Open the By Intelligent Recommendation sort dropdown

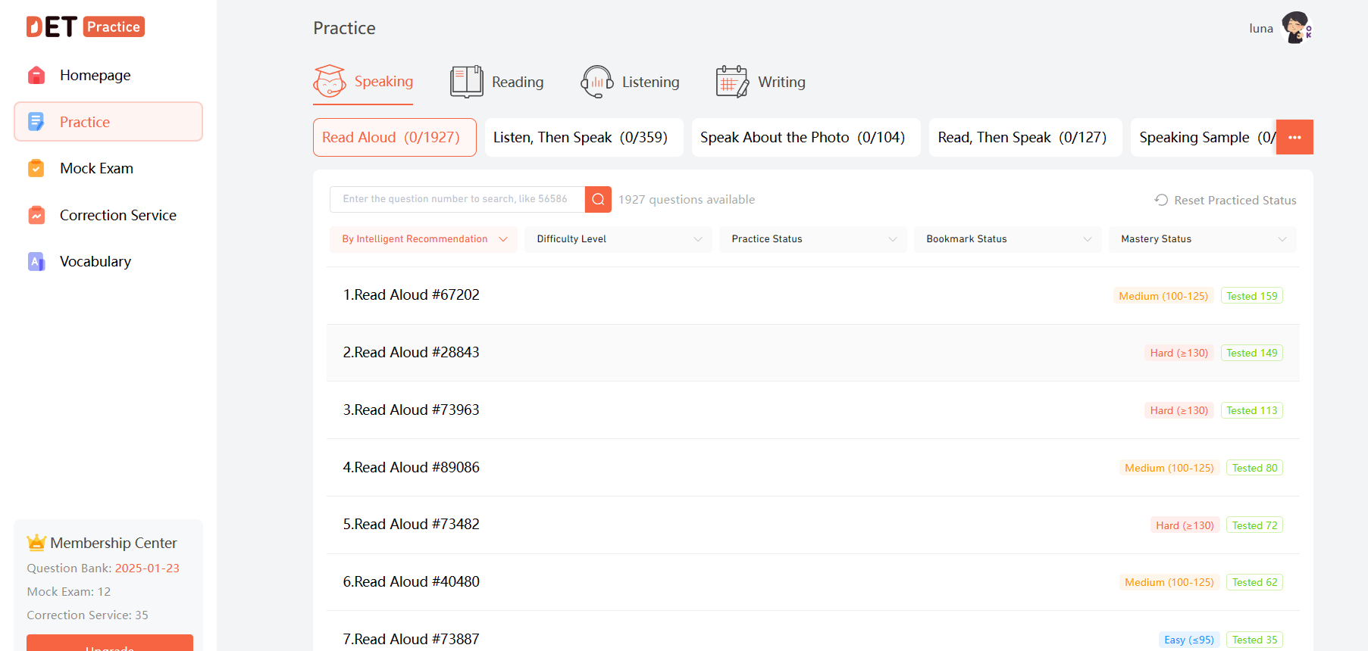[424, 239]
